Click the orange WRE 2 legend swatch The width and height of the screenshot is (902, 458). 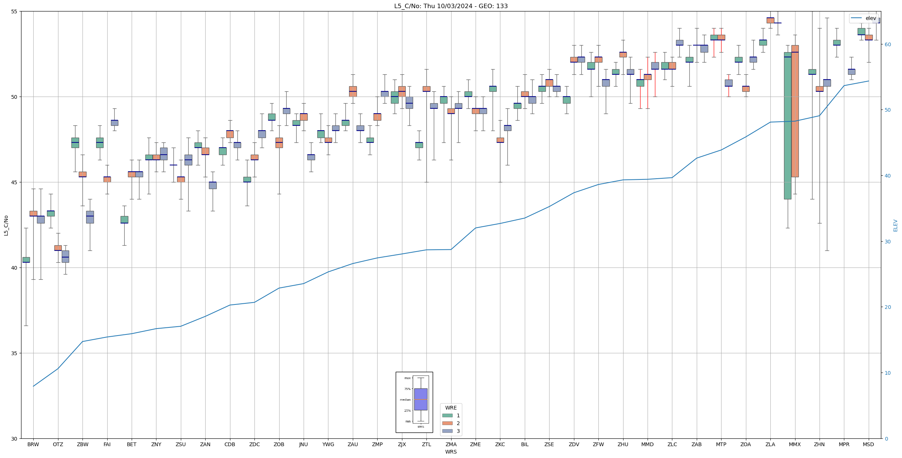pos(447,423)
